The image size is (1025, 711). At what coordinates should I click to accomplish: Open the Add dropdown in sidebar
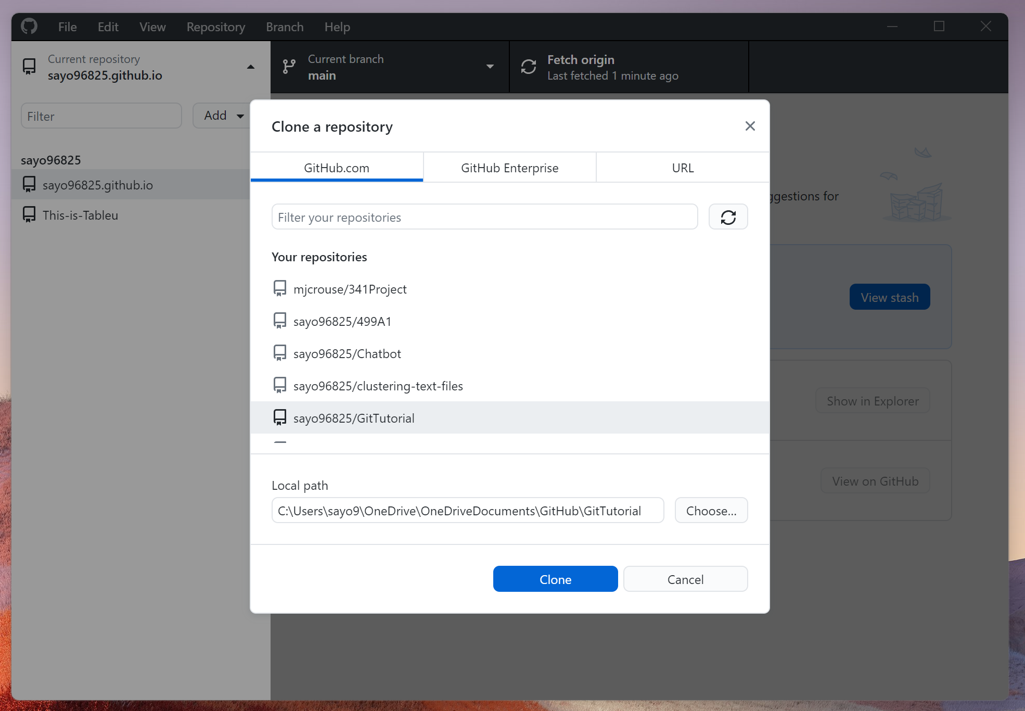(222, 116)
